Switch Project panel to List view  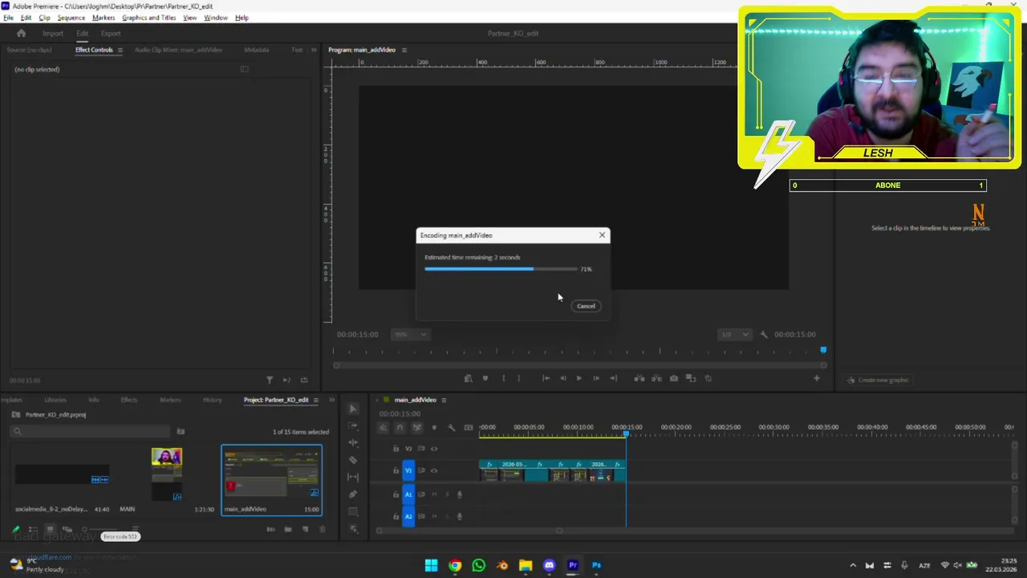coord(33,530)
